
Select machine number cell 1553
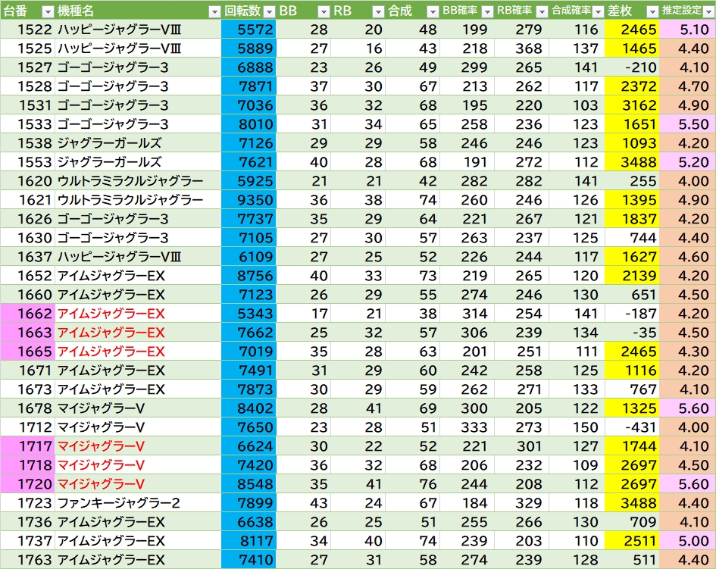(28, 162)
